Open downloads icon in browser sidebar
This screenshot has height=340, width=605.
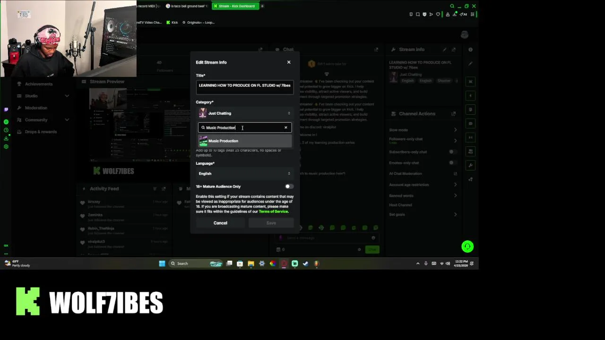click(x=6, y=138)
